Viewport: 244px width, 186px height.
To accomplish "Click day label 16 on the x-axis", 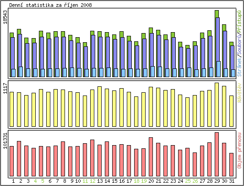I will (122, 181).
